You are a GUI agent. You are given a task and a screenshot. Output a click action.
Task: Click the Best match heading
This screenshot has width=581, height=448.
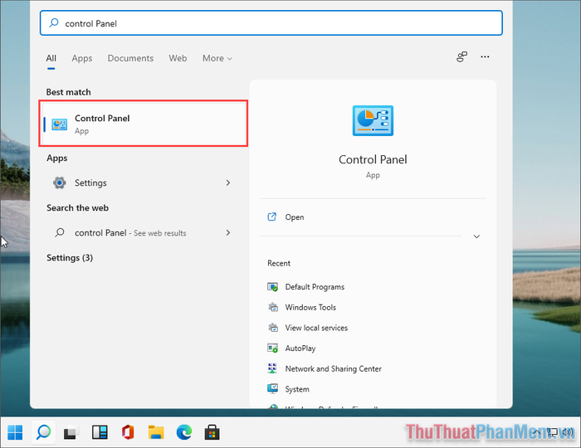(x=69, y=92)
